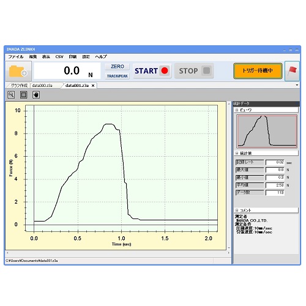Click the gray square stop icon
This screenshot has width=306, height=306.
(206, 70)
